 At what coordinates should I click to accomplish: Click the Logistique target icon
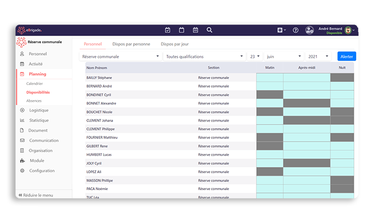point(22,110)
